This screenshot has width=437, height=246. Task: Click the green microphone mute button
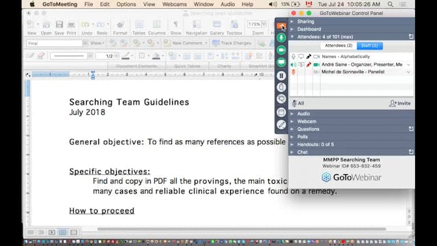tap(281, 38)
